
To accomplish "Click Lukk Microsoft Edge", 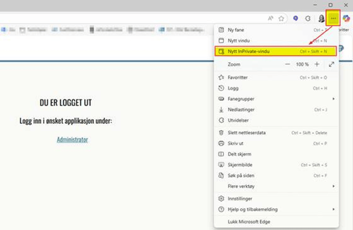I will pos(249,222).
